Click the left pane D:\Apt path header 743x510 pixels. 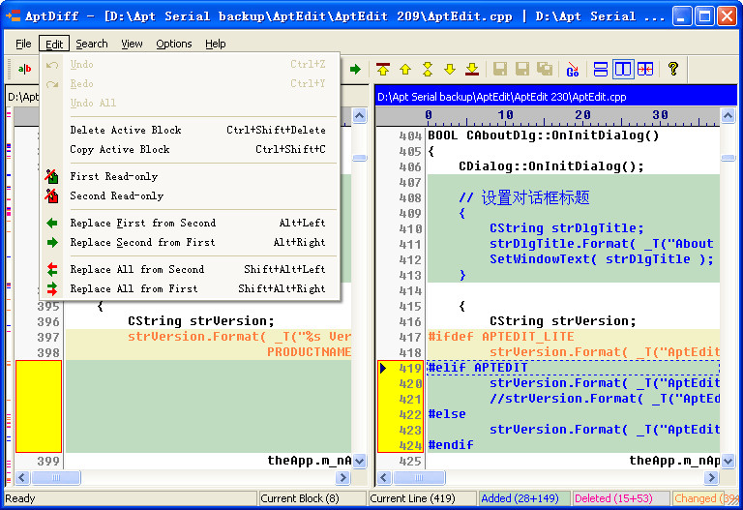pyautogui.click(x=23, y=97)
